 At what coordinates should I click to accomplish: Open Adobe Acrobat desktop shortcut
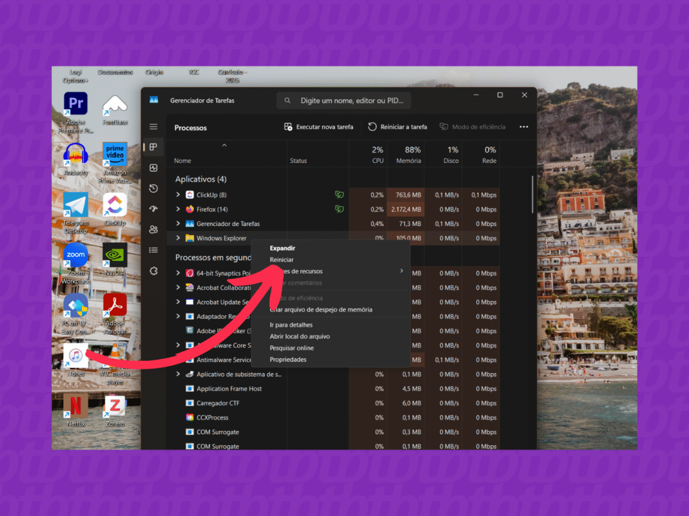[x=115, y=313]
